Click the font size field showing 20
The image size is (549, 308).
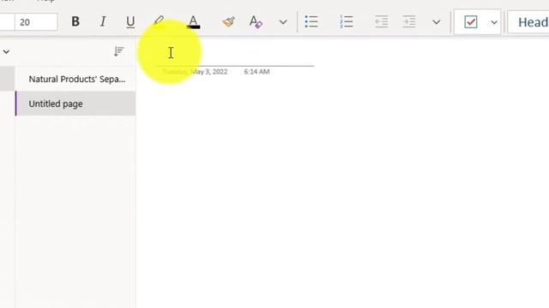point(36,22)
